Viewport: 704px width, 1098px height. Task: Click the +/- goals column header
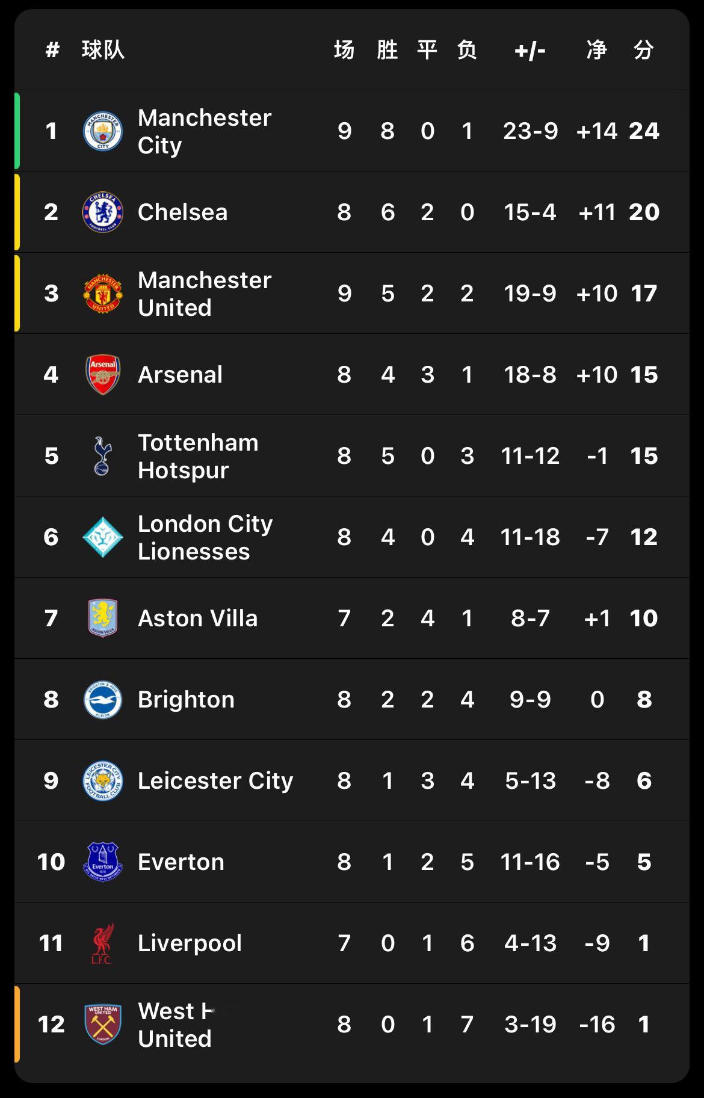click(x=530, y=51)
